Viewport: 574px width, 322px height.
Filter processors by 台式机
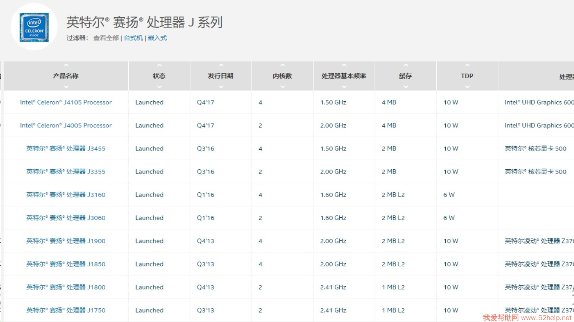[x=133, y=38]
